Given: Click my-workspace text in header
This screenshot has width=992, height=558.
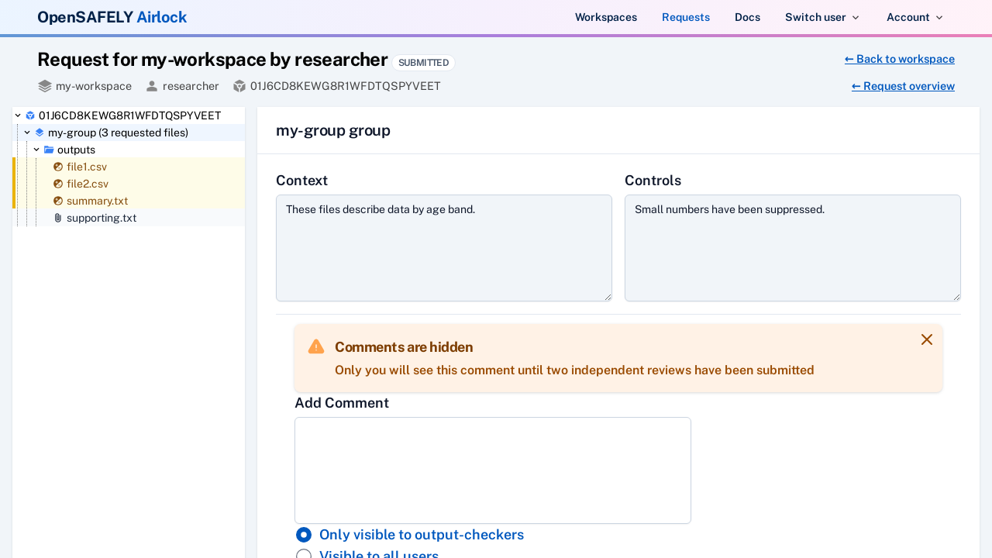Looking at the screenshot, I should 94,86.
